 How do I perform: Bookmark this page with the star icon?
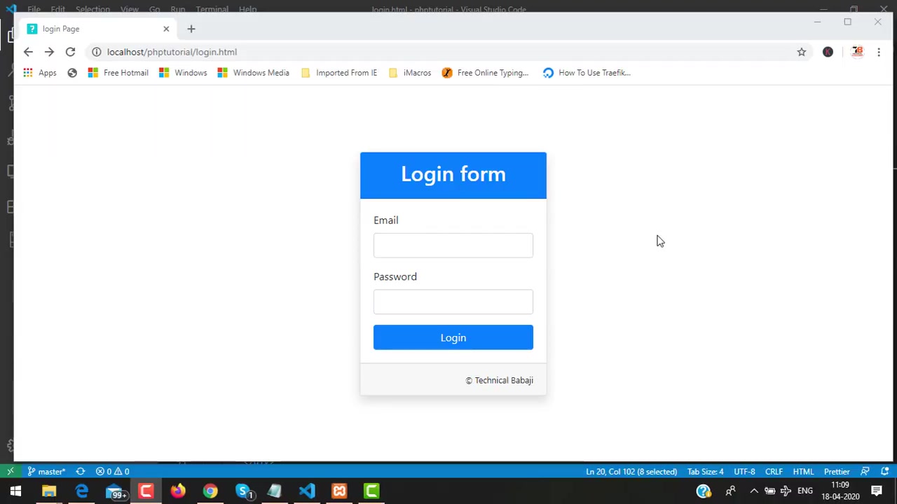click(x=802, y=52)
